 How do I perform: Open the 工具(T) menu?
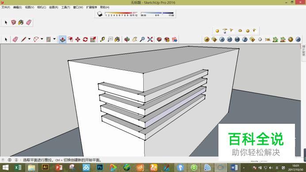point(65,7)
